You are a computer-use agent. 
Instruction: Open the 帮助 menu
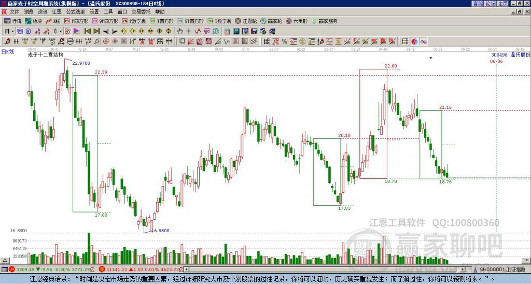pos(160,12)
